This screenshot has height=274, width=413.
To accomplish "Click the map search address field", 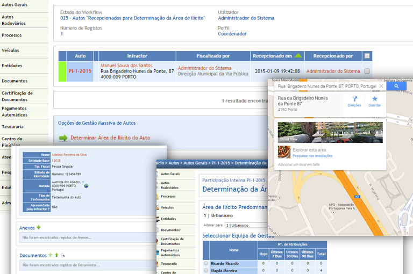I will (327, 86).
